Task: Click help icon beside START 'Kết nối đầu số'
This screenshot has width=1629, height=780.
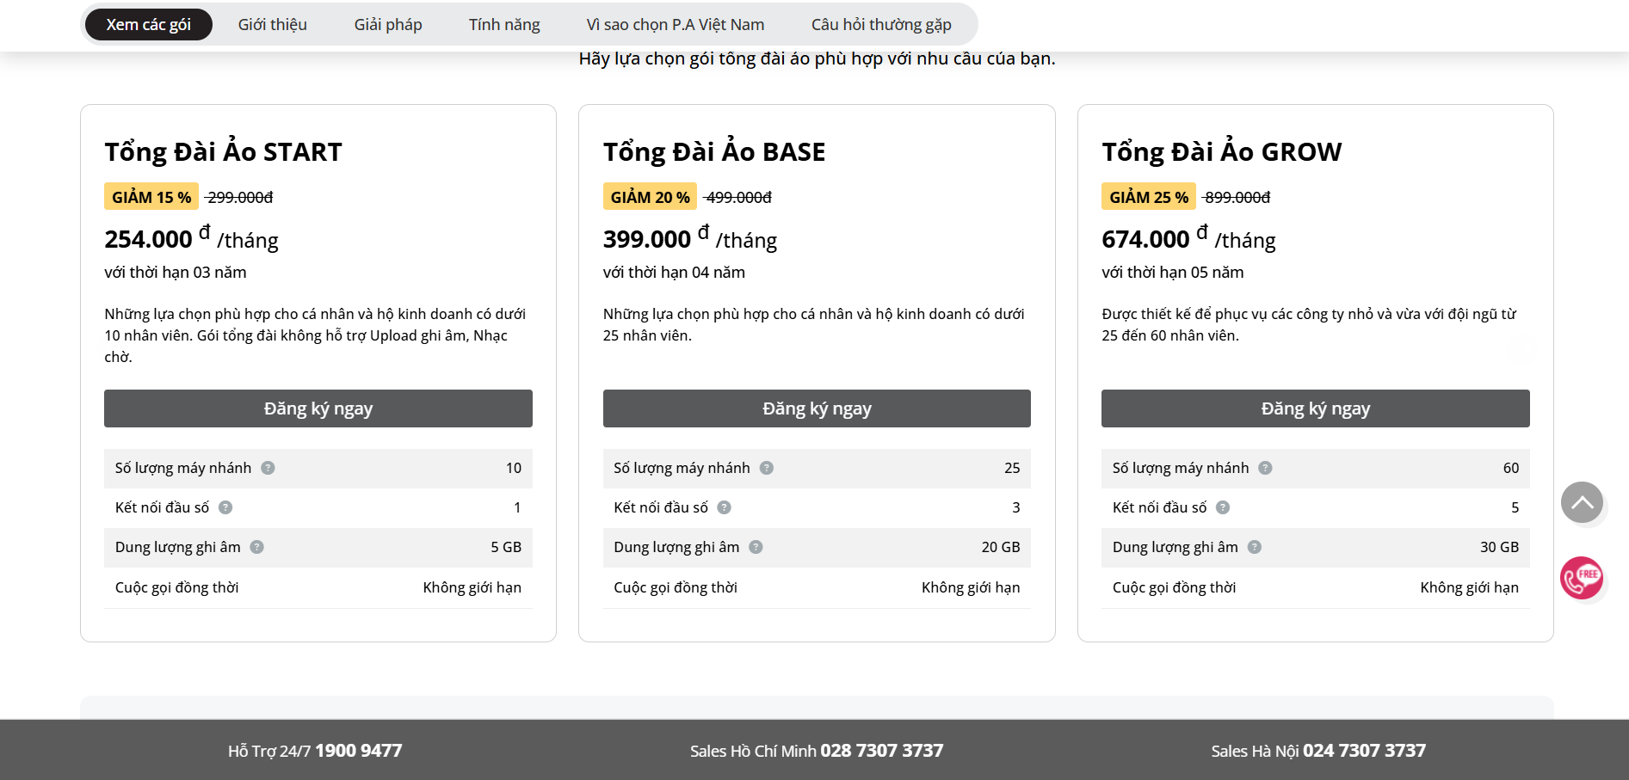Action: pyautogui.click(x=225, y=507)
